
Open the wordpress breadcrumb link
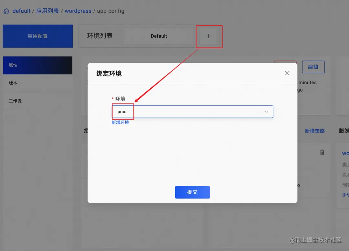point(78,11)
